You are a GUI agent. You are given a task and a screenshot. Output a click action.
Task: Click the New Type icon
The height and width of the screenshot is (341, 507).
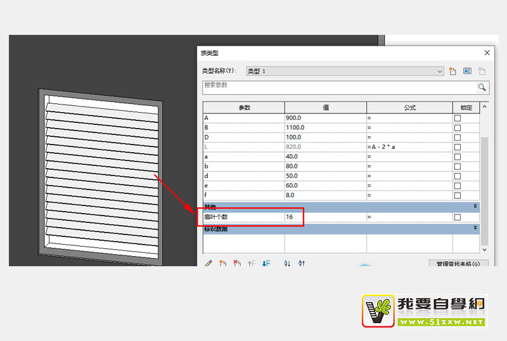(x=452, y=71)
